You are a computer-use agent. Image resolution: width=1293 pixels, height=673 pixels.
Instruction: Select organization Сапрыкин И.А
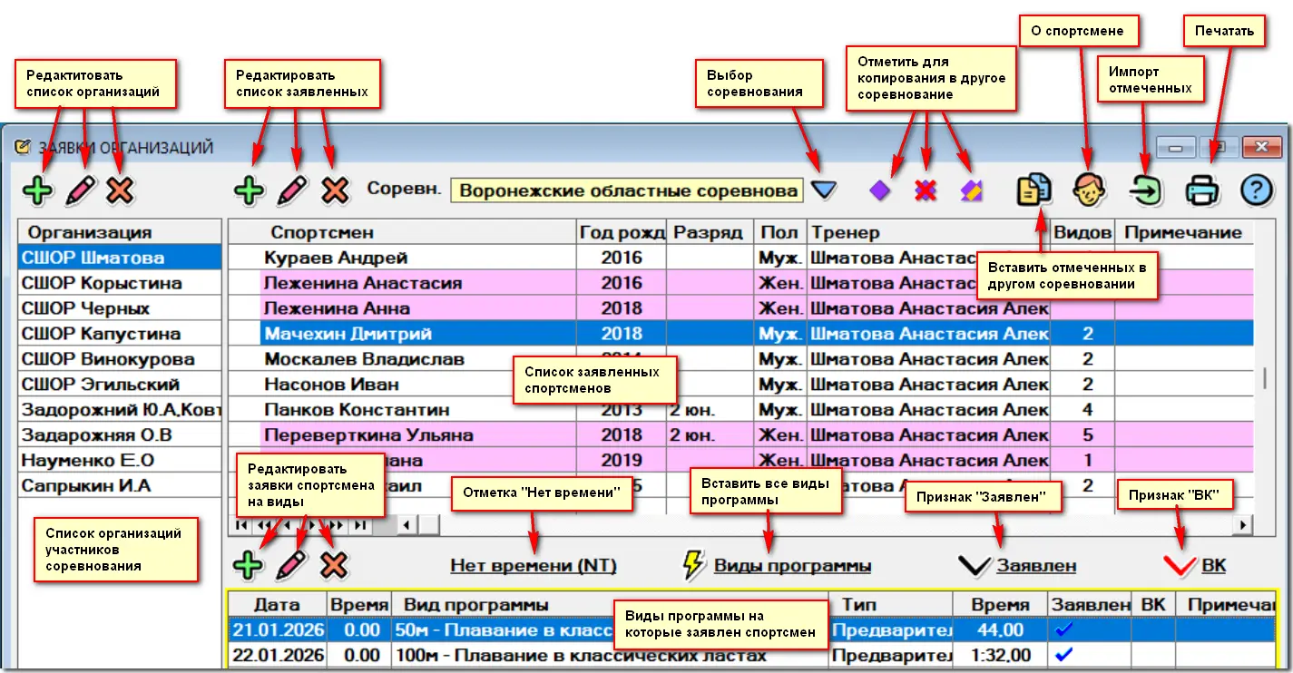pyautogui.click(x=120, y=486)
